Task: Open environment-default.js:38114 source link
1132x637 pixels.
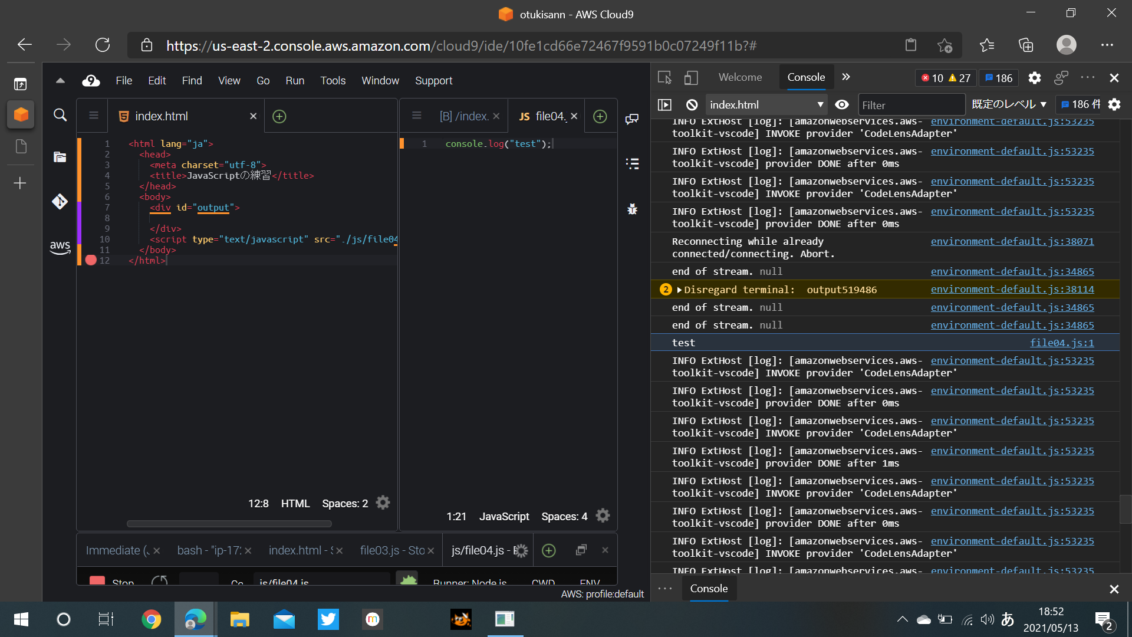Action: coord(1012,289)
